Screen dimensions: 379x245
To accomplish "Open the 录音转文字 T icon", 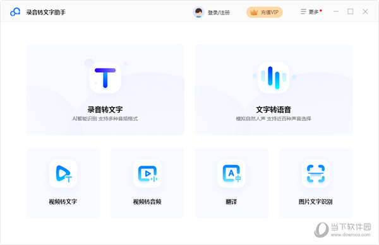I will coord(105,78).
